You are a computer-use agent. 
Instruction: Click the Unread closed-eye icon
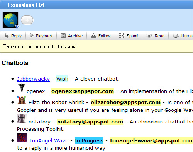(176, 36)
